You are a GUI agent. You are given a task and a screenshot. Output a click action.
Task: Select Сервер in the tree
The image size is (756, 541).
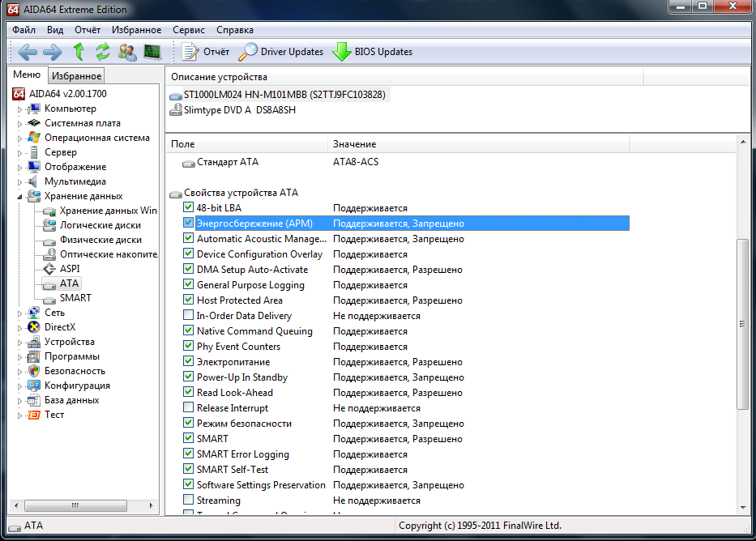[60, 152]
